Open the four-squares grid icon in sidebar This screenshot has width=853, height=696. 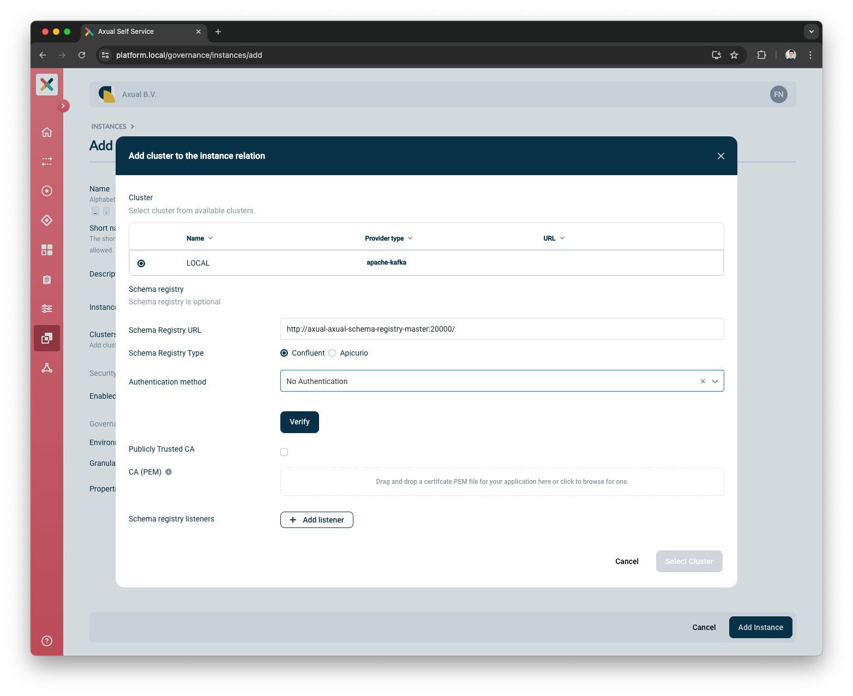47,250
